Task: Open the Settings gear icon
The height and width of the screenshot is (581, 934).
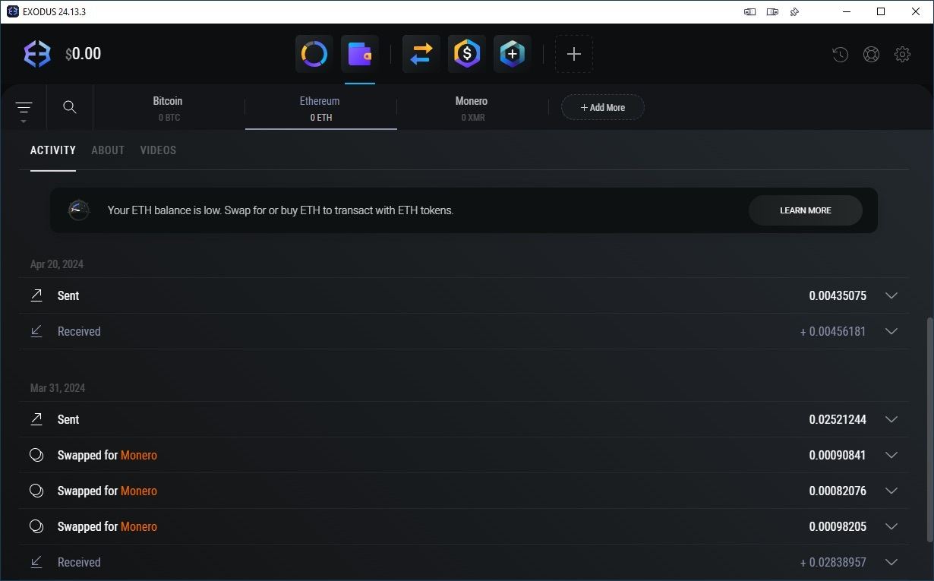Action: point(902,55)
